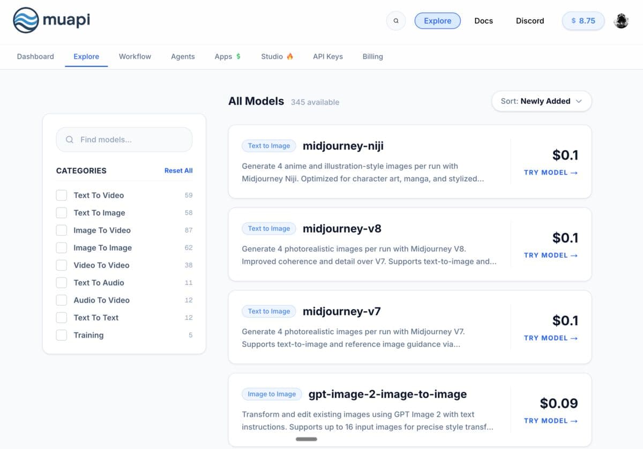Click Try Model for gpt-image-2-image-to-image
Viewport: 643px width, 449px height.
pos(551,421)
